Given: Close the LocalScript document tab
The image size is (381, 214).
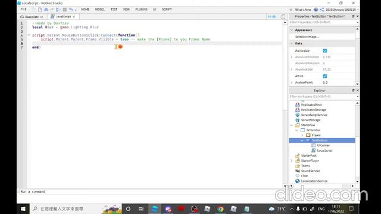Looking at the screenshot, I should (x=74, y=17).
